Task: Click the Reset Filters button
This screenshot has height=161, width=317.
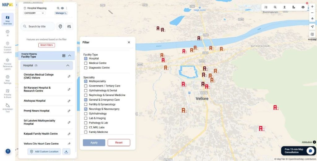Action: [46, 45]
